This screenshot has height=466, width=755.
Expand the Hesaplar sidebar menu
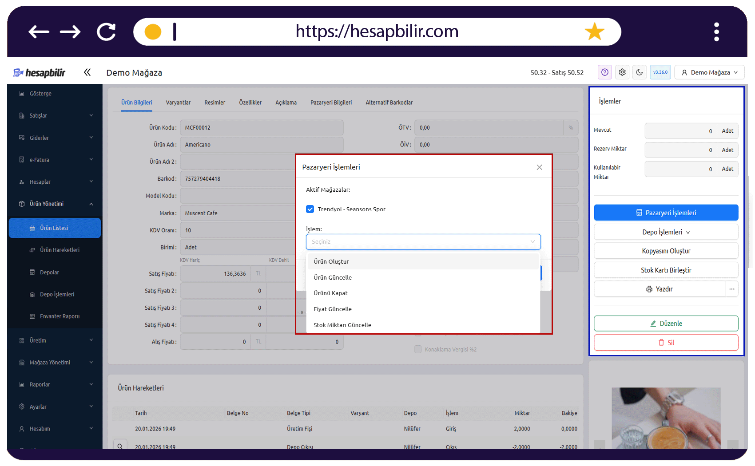(55, 182)
